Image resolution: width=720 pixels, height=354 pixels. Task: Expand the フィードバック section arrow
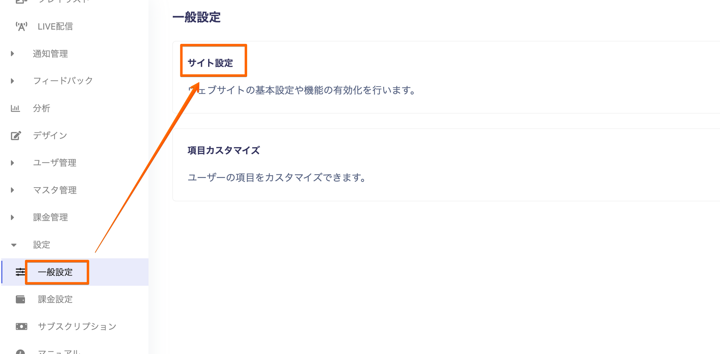[x=13, y=81]
